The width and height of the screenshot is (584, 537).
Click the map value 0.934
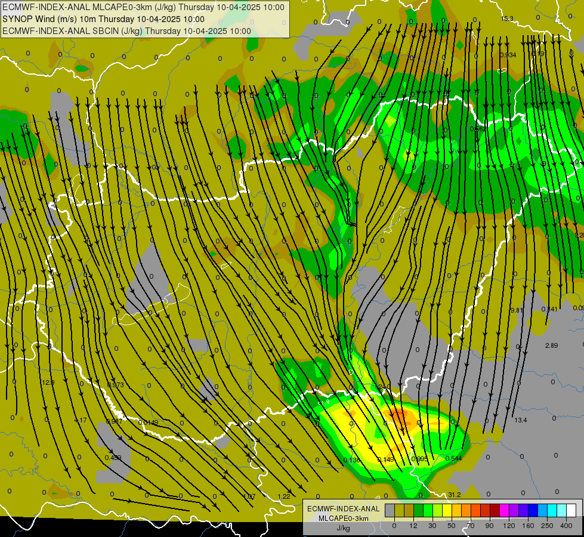(x=508, y=55)
